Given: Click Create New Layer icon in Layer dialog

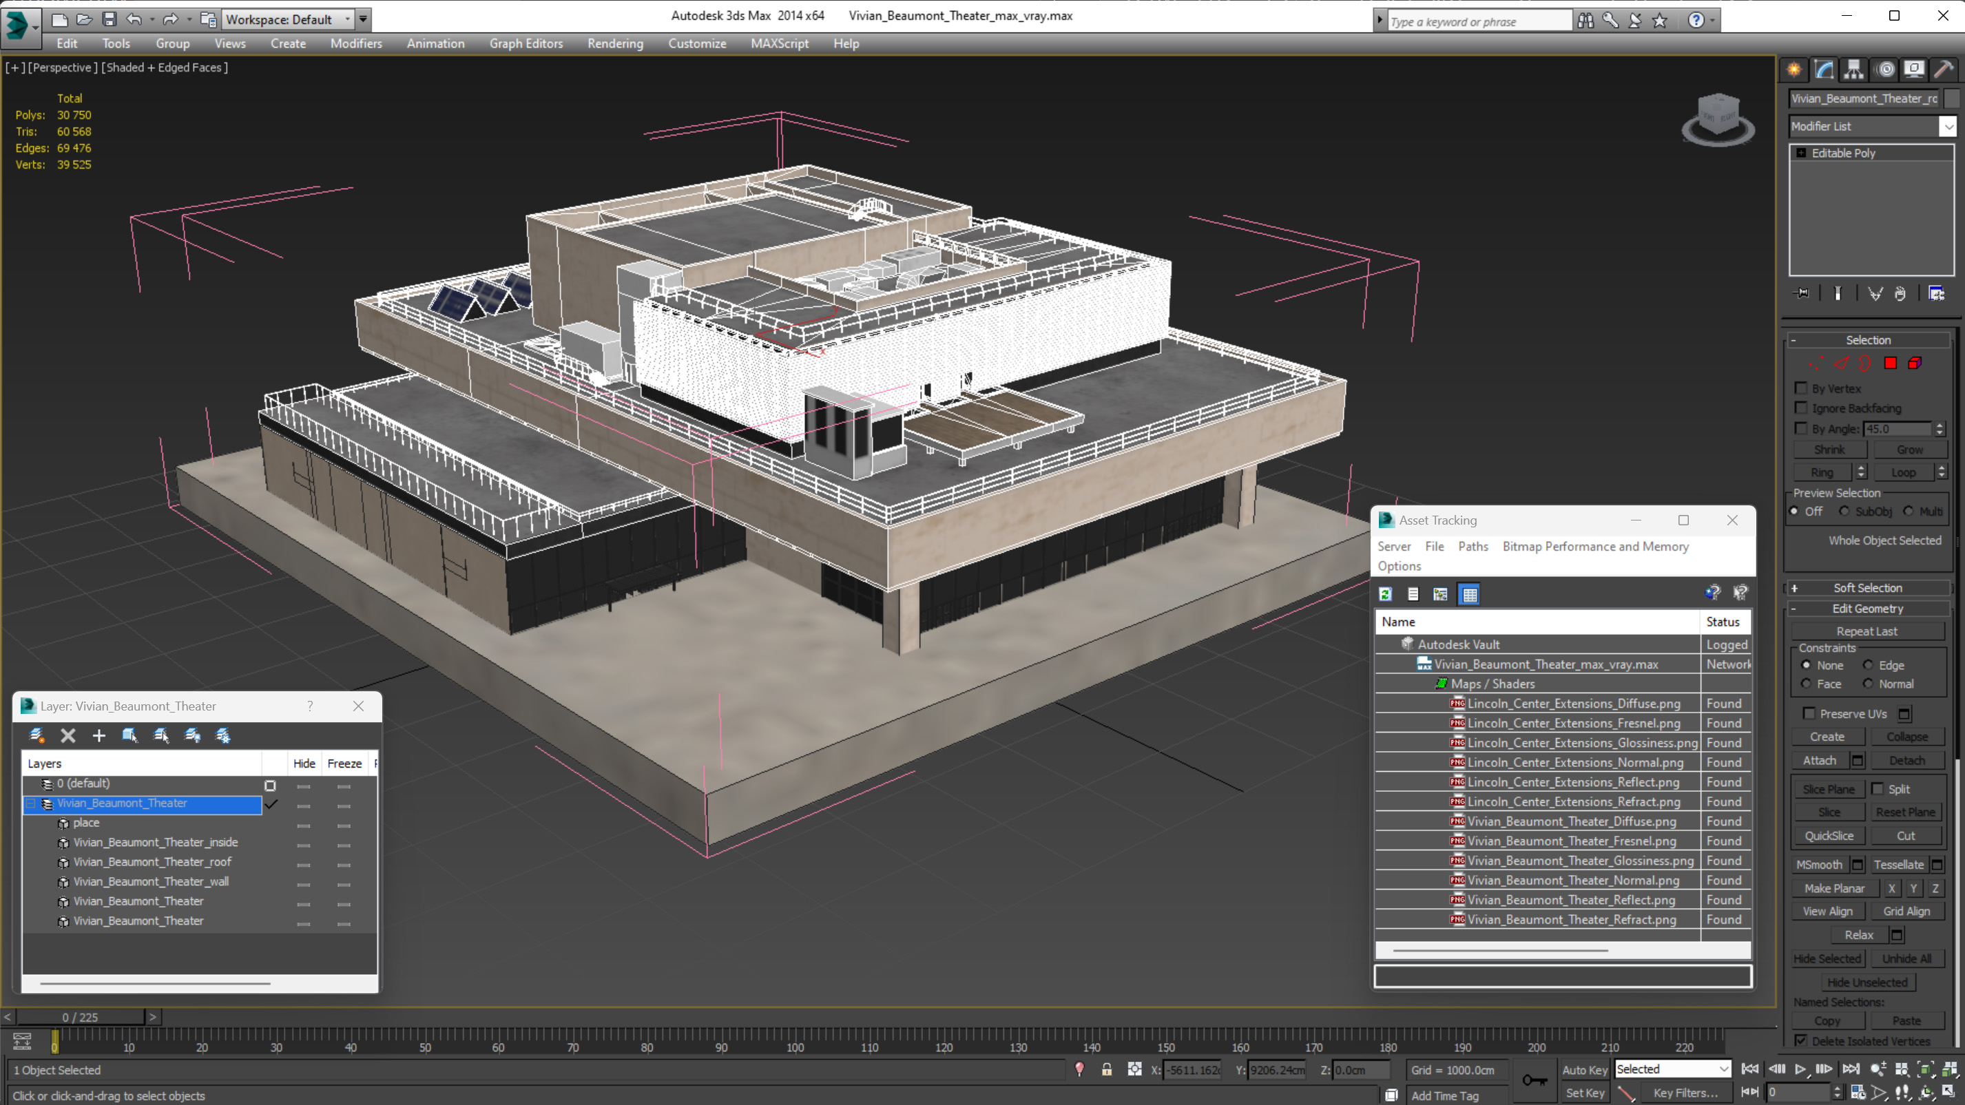Looking at the screenshot, I should [36, 735].
